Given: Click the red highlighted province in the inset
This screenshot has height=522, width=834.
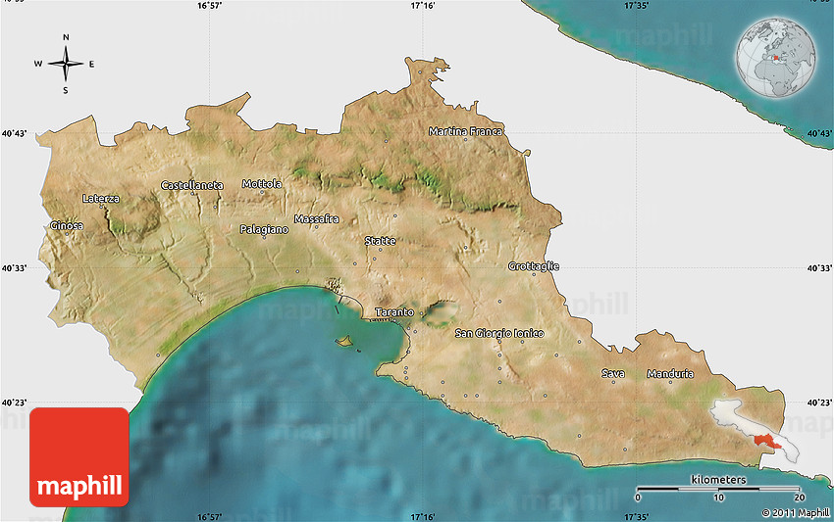Looking at the screenshot, I should tap(766, 440).
